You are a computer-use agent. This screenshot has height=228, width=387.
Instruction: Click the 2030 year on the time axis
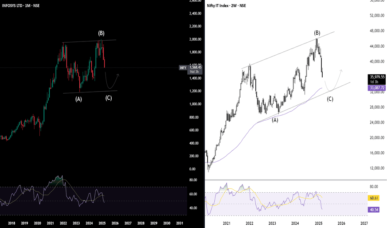167,223
